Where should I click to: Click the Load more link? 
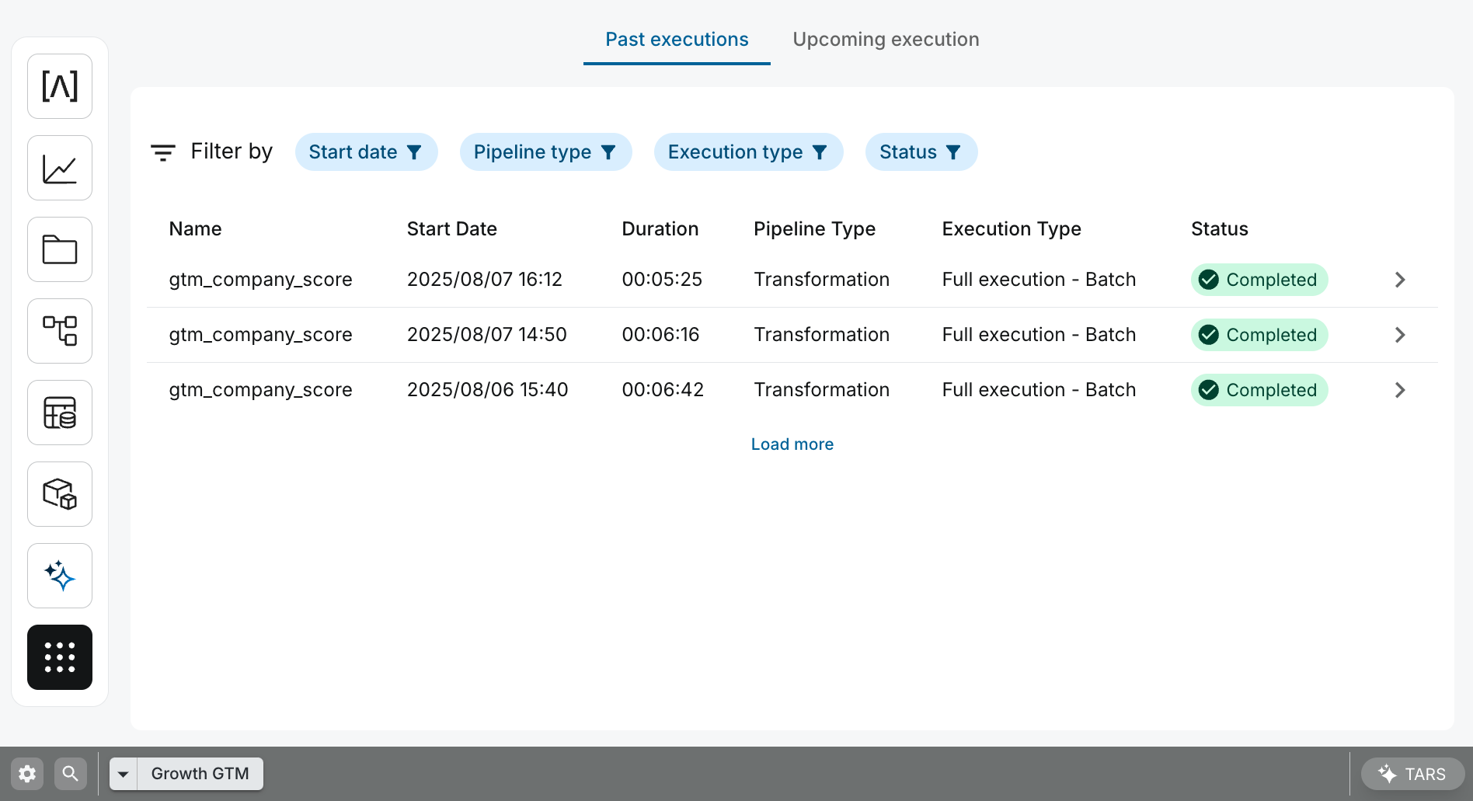(x=792, y=444)
